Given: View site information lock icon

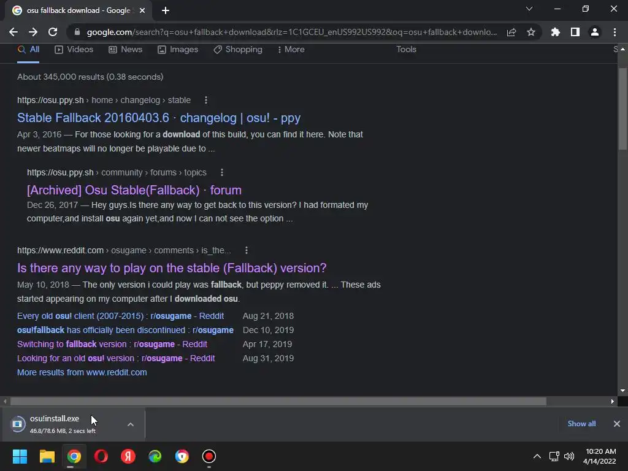Looking at the screenshot, I should click(77, 32).
